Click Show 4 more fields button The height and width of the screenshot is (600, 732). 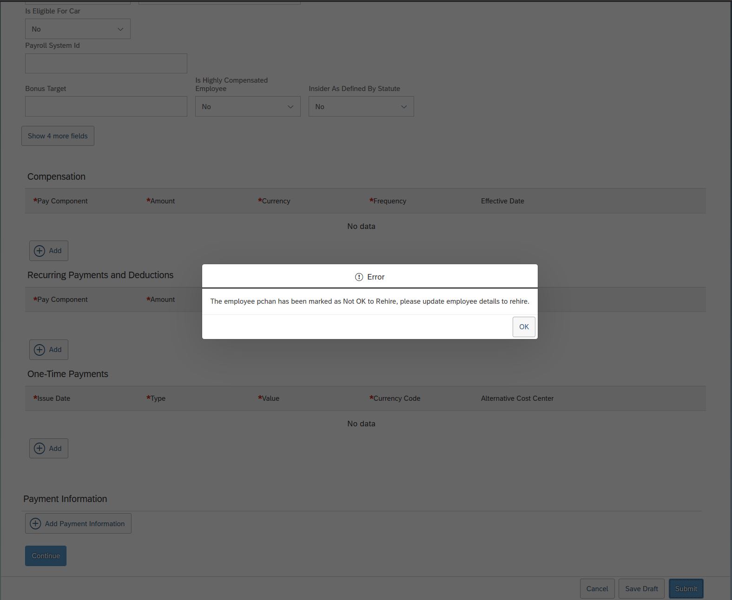coord(58,136)
